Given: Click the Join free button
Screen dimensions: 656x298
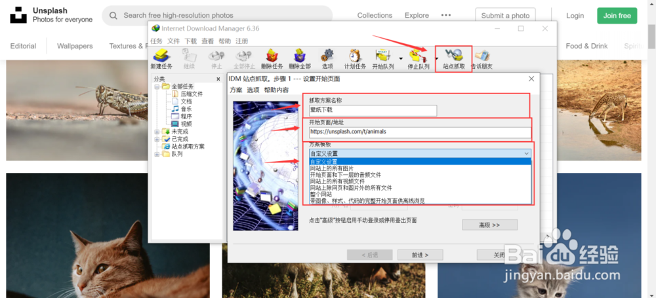Looking at the screenshot, I should click(x=617, y=16).
